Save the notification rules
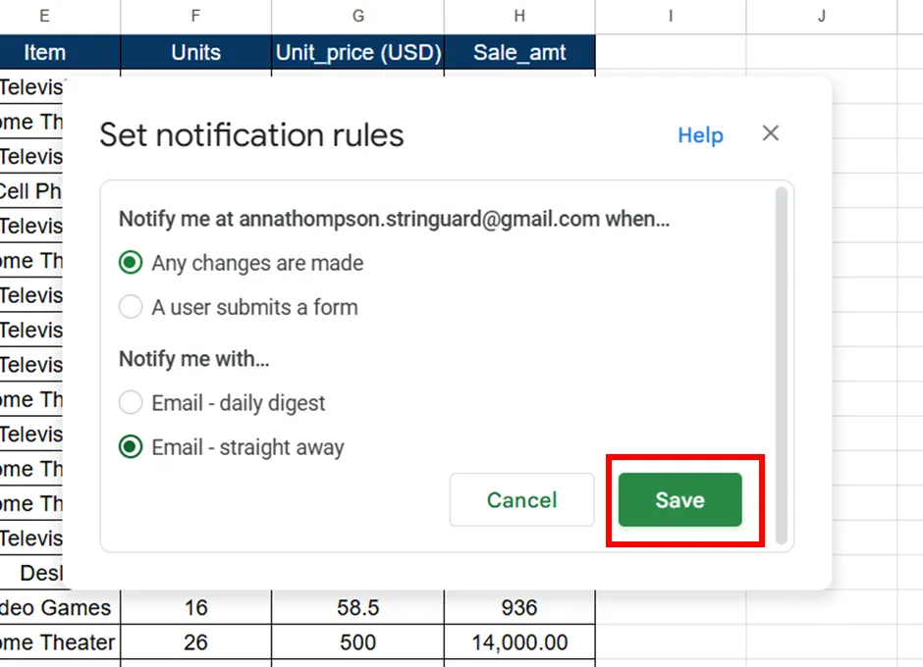This screenshot has width=923, height=667. 679,499
